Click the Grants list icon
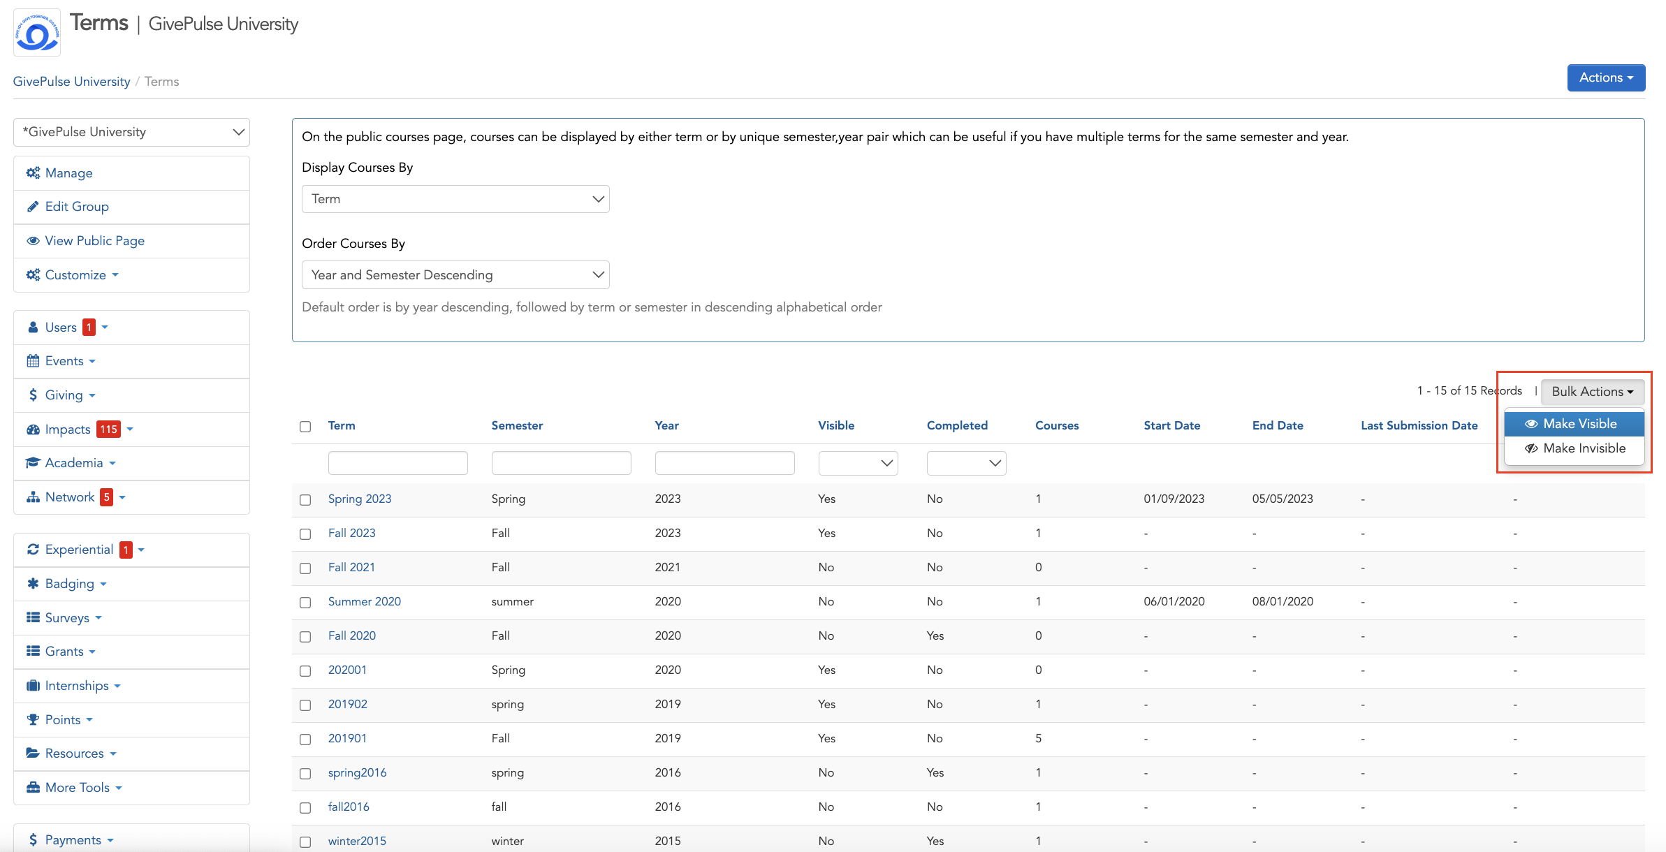This screenshot has height=852, width=1666. tap(33, 651)
